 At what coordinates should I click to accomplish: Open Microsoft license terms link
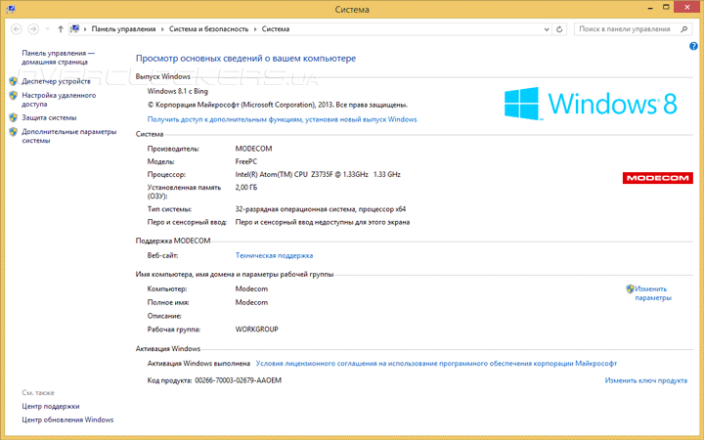pyautogui.click(x=436, y=363)
